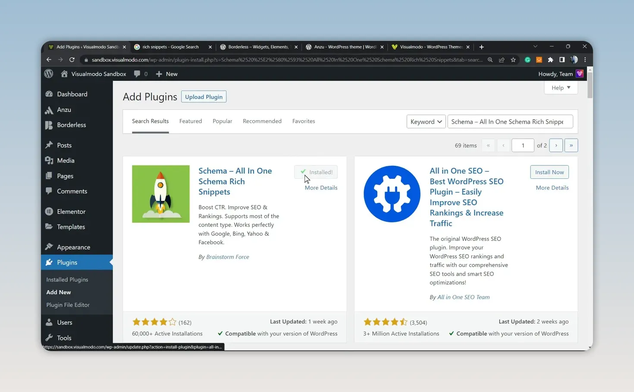Open browser extensions puzzle icon
The width and height of the screenshot is (634, 392).
point(550,60)
